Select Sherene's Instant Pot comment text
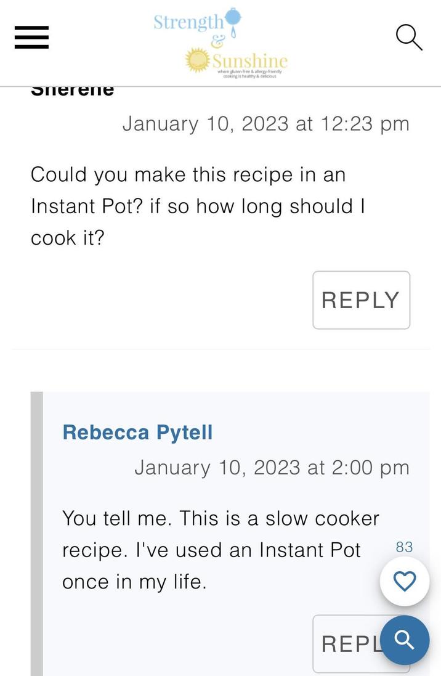441x676 pixels. point(197,205)
